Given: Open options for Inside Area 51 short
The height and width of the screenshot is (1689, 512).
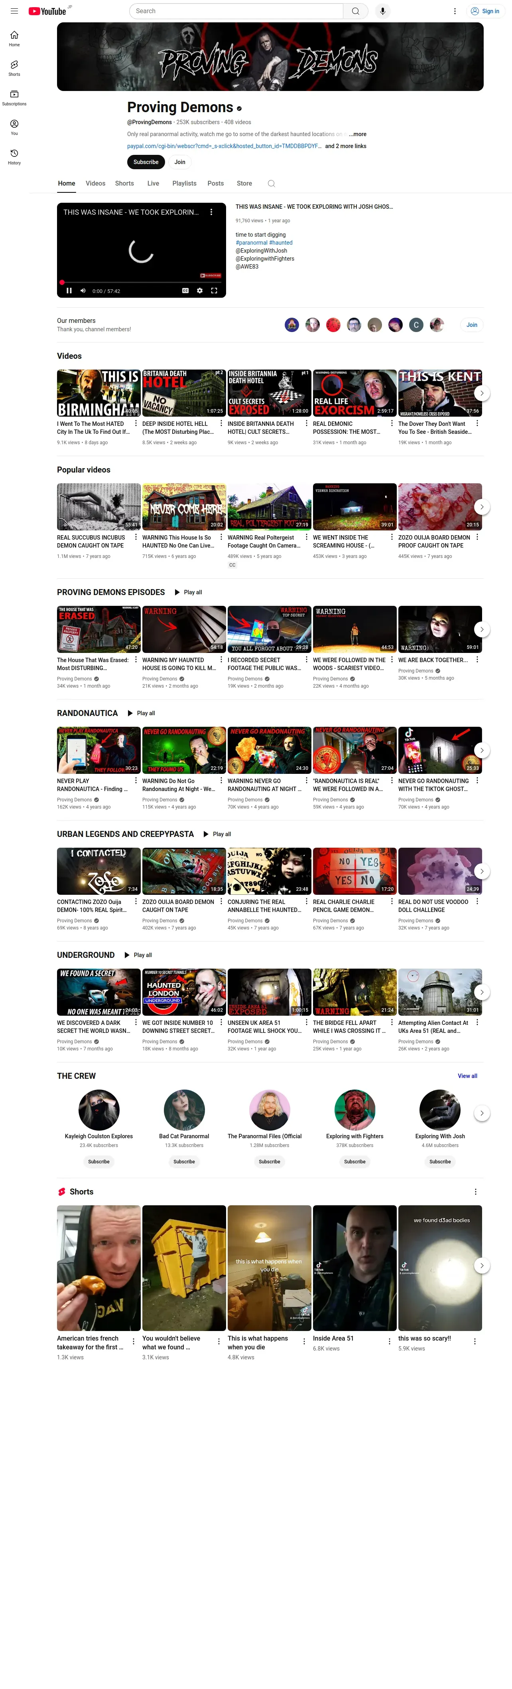Looking at the screenshot, I should [390, 1341].
